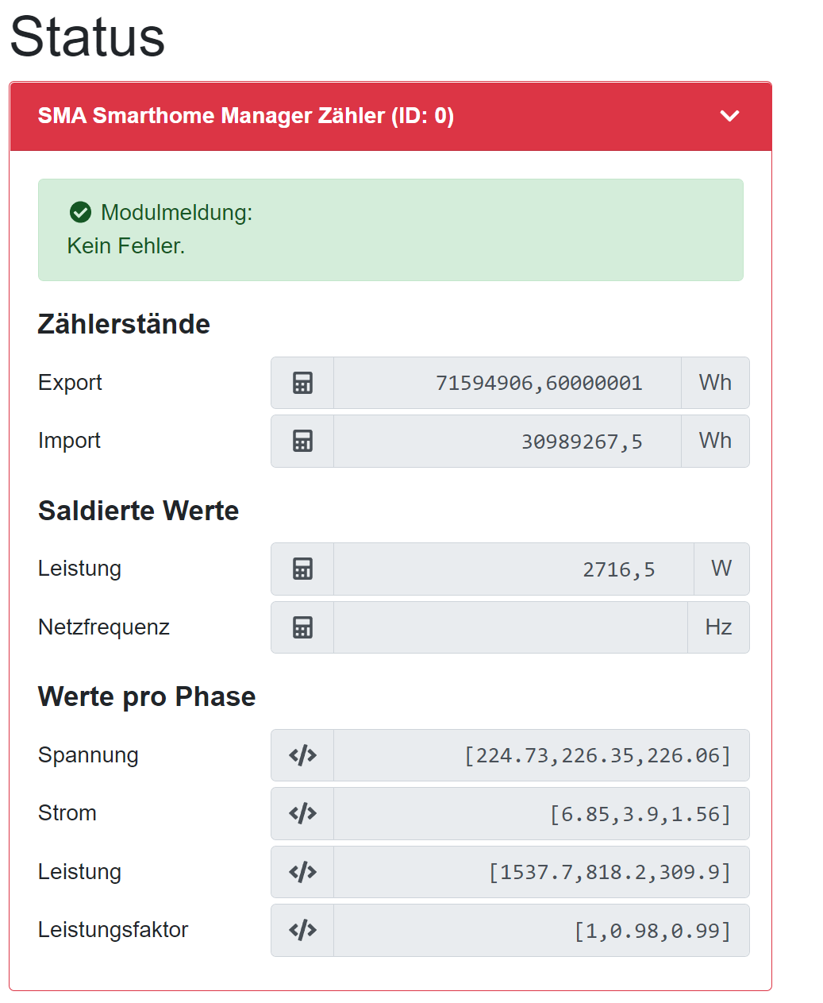
Task: Click the Strom per-phase value field
Action: coord(541,813)
